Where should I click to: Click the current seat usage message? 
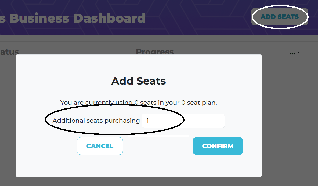pyautogui.click(x=139, y=103)
